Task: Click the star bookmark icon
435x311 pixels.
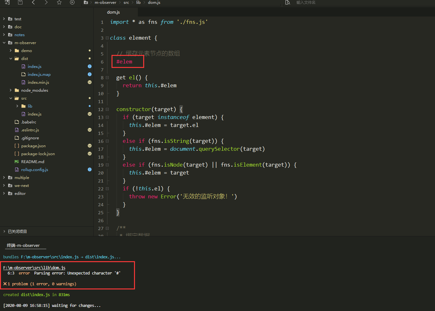Action: [x=59, y=2]
